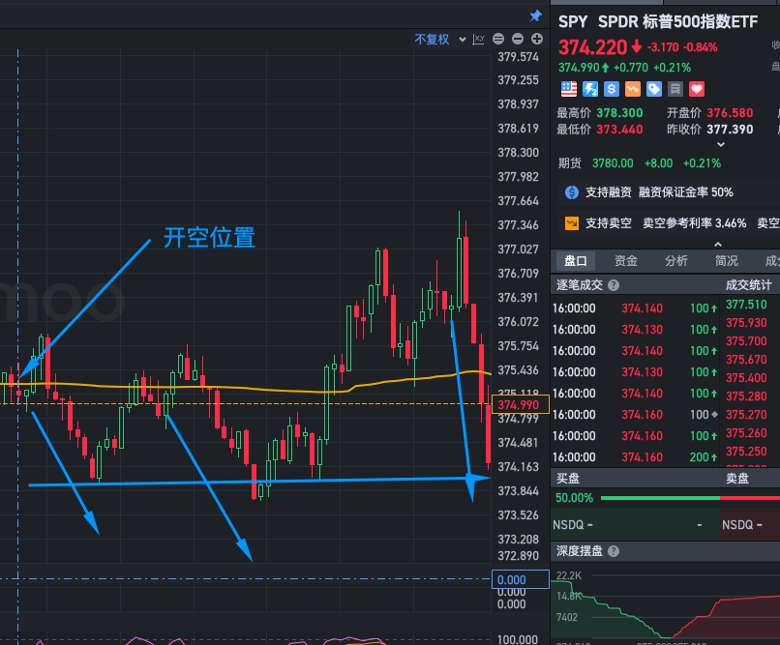Switch to the 分析 tab
This screenshot has width=780, height=645.
[676, 260]
